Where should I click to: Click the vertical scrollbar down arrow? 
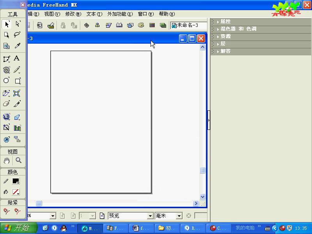[x=202, y=197]
